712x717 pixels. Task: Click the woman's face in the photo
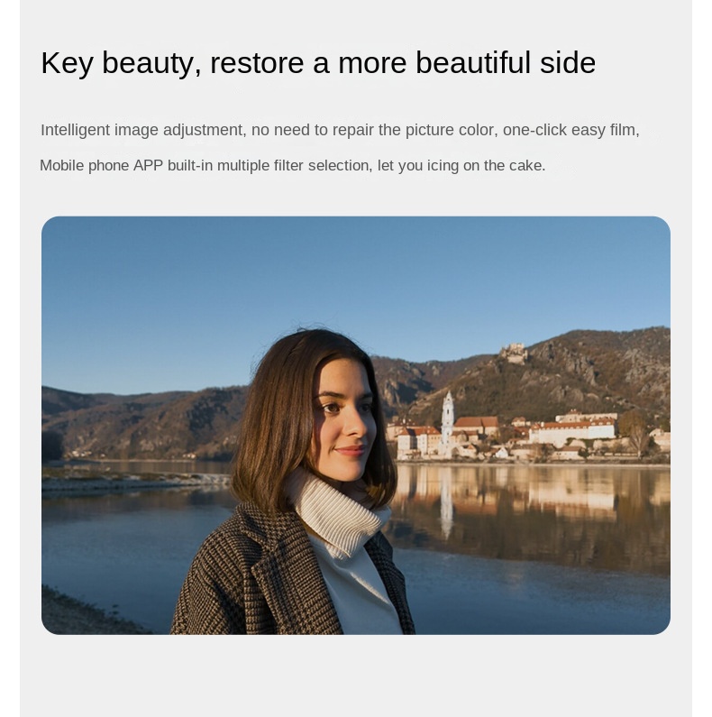[x=347, y=420]
